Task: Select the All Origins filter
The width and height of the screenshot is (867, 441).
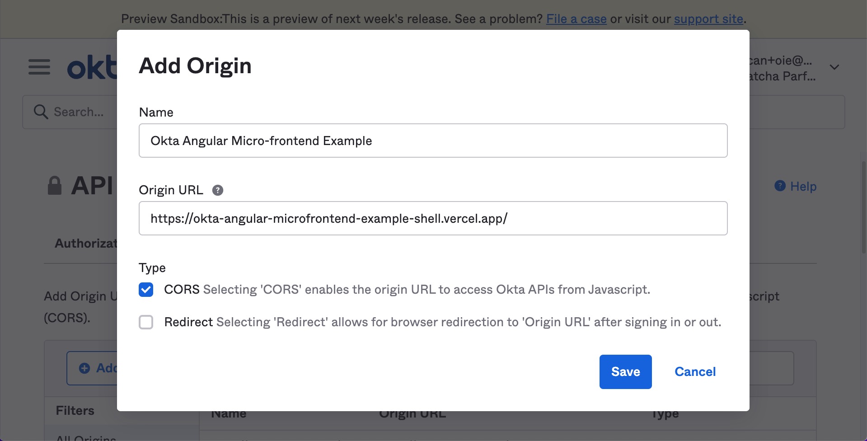Action: 86,436
